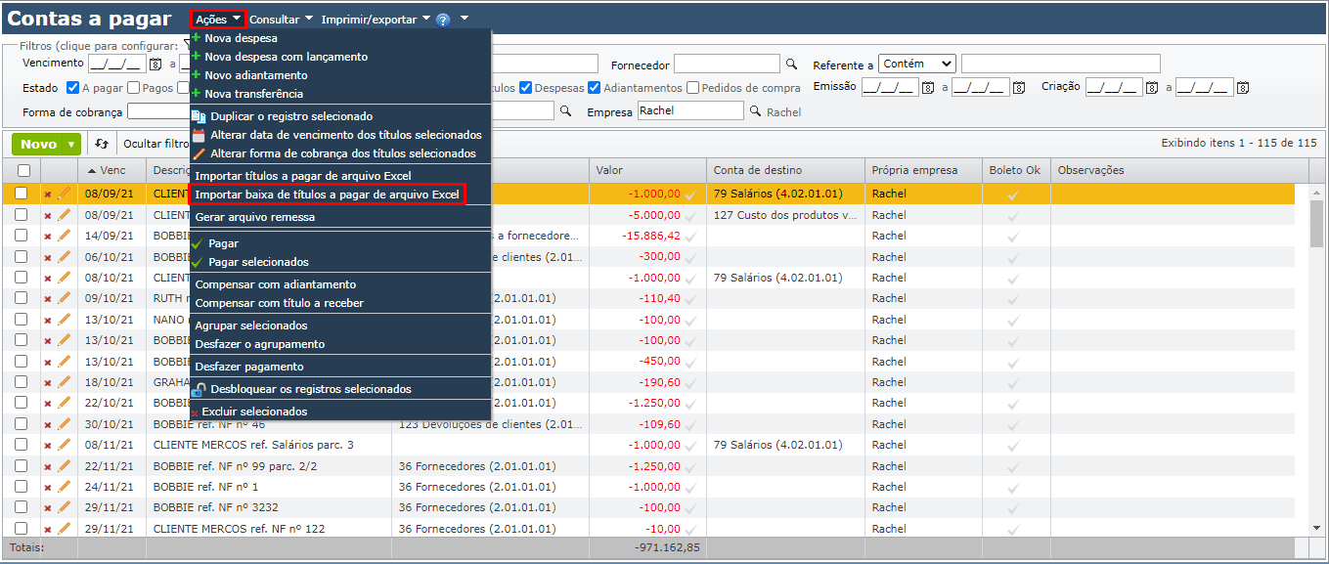Open Vencimento start date calendar icon
This screenshot has width=1329, height=564.
coord(155,65)
